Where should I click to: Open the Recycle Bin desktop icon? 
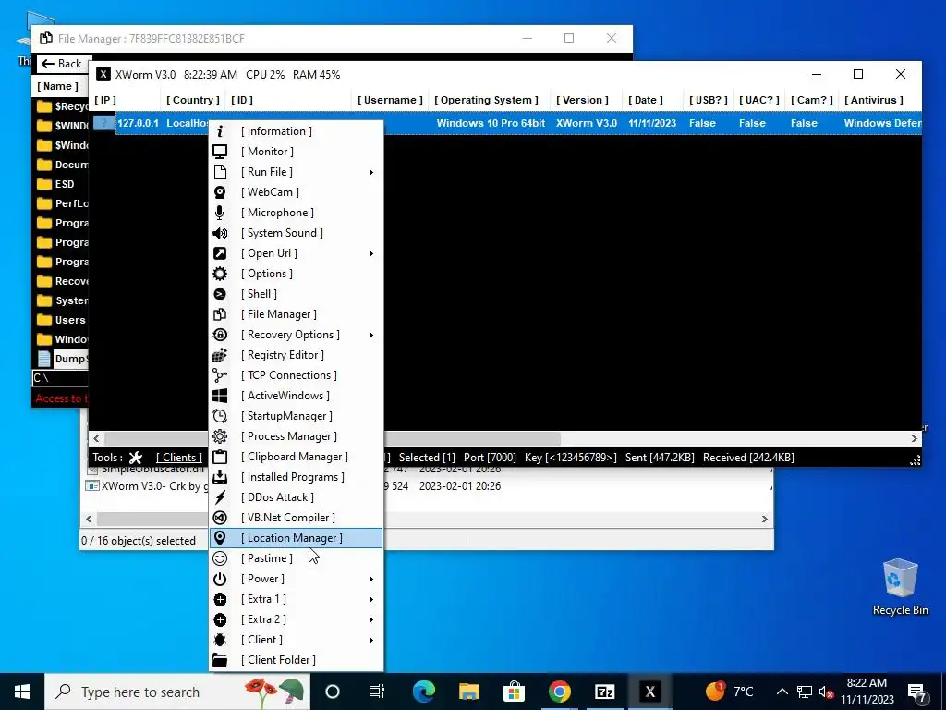click(x=900, y=587)
